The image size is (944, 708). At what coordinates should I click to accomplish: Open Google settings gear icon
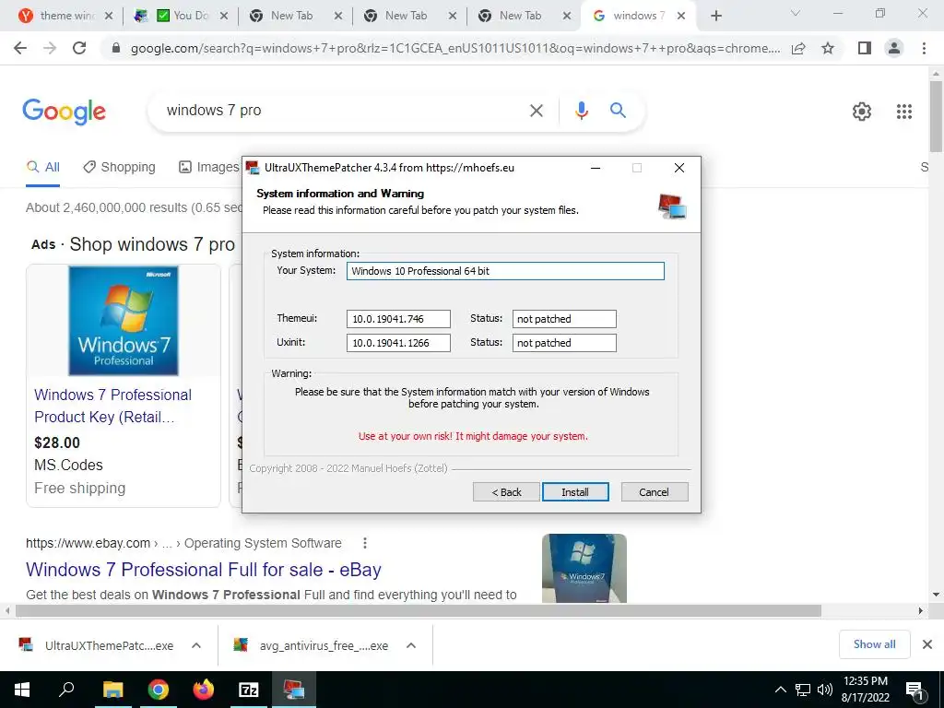(x=862, y=112)
